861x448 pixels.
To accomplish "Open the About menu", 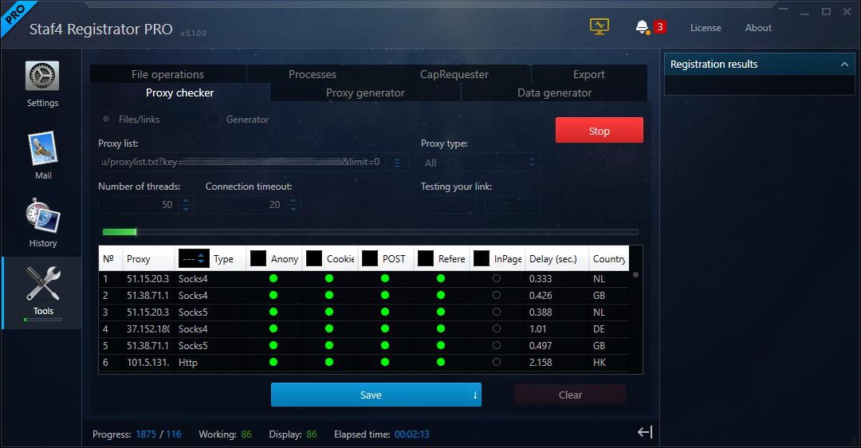I will tap(758, 27).
